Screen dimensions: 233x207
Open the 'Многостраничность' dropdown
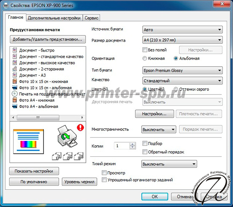pyautogui.click(x=159, y=129)
